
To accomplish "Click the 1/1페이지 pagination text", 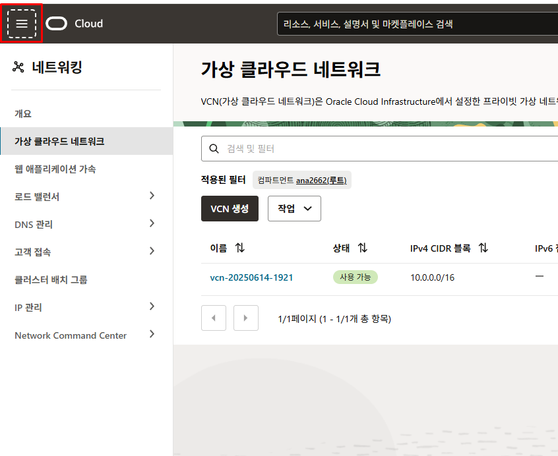I will 334,319.
